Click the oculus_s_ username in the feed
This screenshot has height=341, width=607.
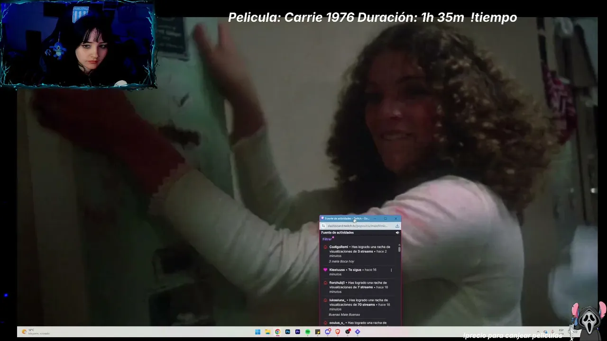coord(337,323)
